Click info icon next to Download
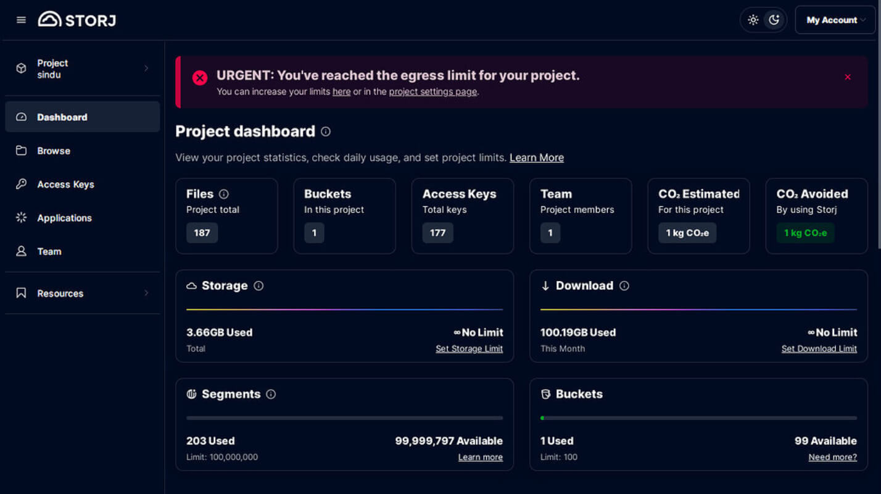The height and width of the screenshot is (494, 881). tap(624, 286)
